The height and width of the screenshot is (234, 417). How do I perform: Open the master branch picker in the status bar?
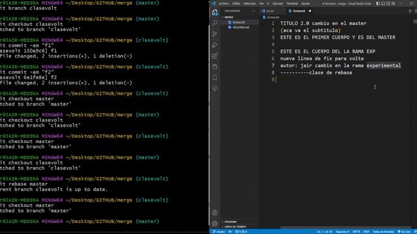tap(219, 231)
